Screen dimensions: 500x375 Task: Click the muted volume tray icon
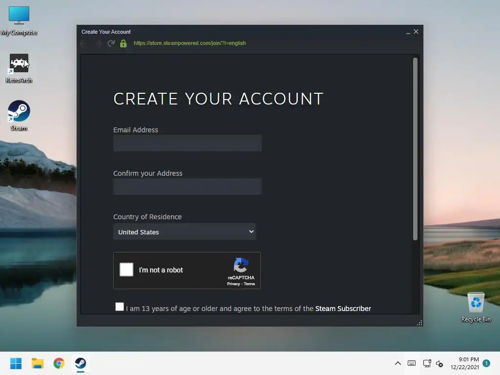pyautogui.click(x=439, y=363)
